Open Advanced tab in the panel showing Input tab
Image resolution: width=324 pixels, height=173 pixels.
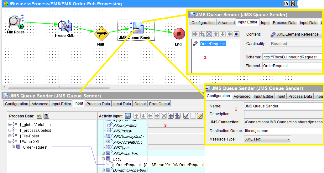click(x=40, y=104)
